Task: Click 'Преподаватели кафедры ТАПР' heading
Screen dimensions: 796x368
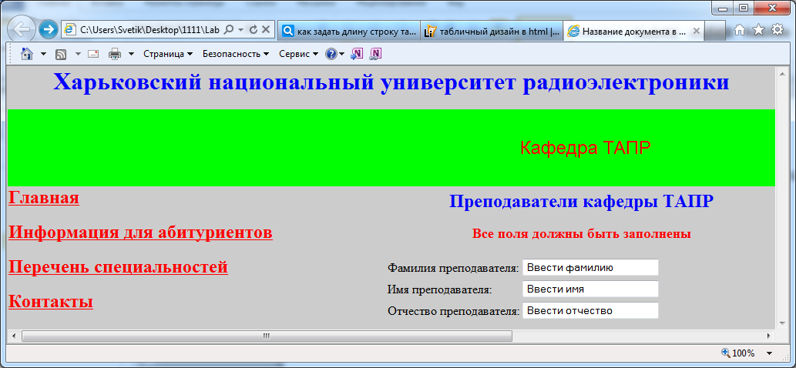Action: [x=581, y=201]
